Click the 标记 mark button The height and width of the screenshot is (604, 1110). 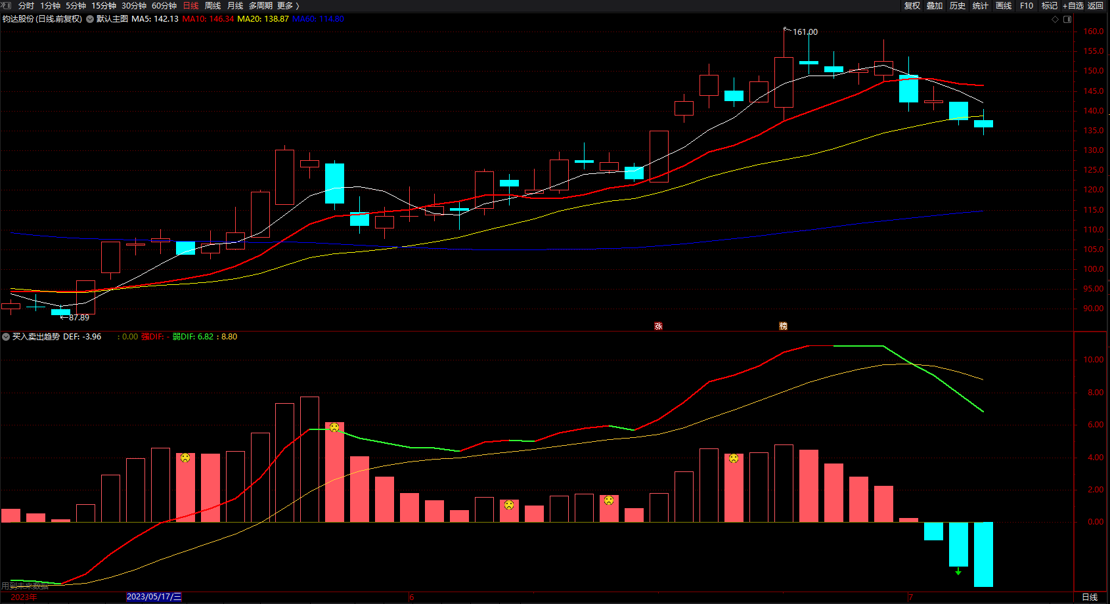[x=1050, y=5]
